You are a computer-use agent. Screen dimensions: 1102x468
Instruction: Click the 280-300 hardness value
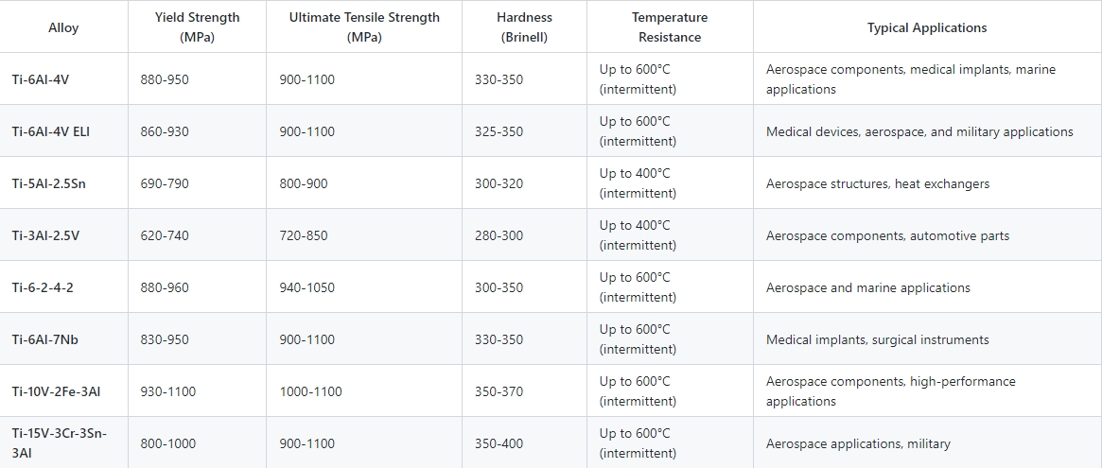[499, 235]
